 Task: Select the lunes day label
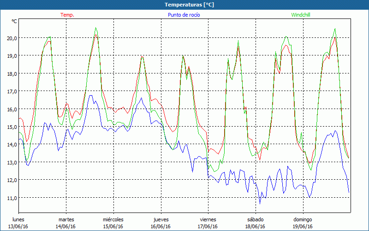pyautogui.click(x=19, y=219)
